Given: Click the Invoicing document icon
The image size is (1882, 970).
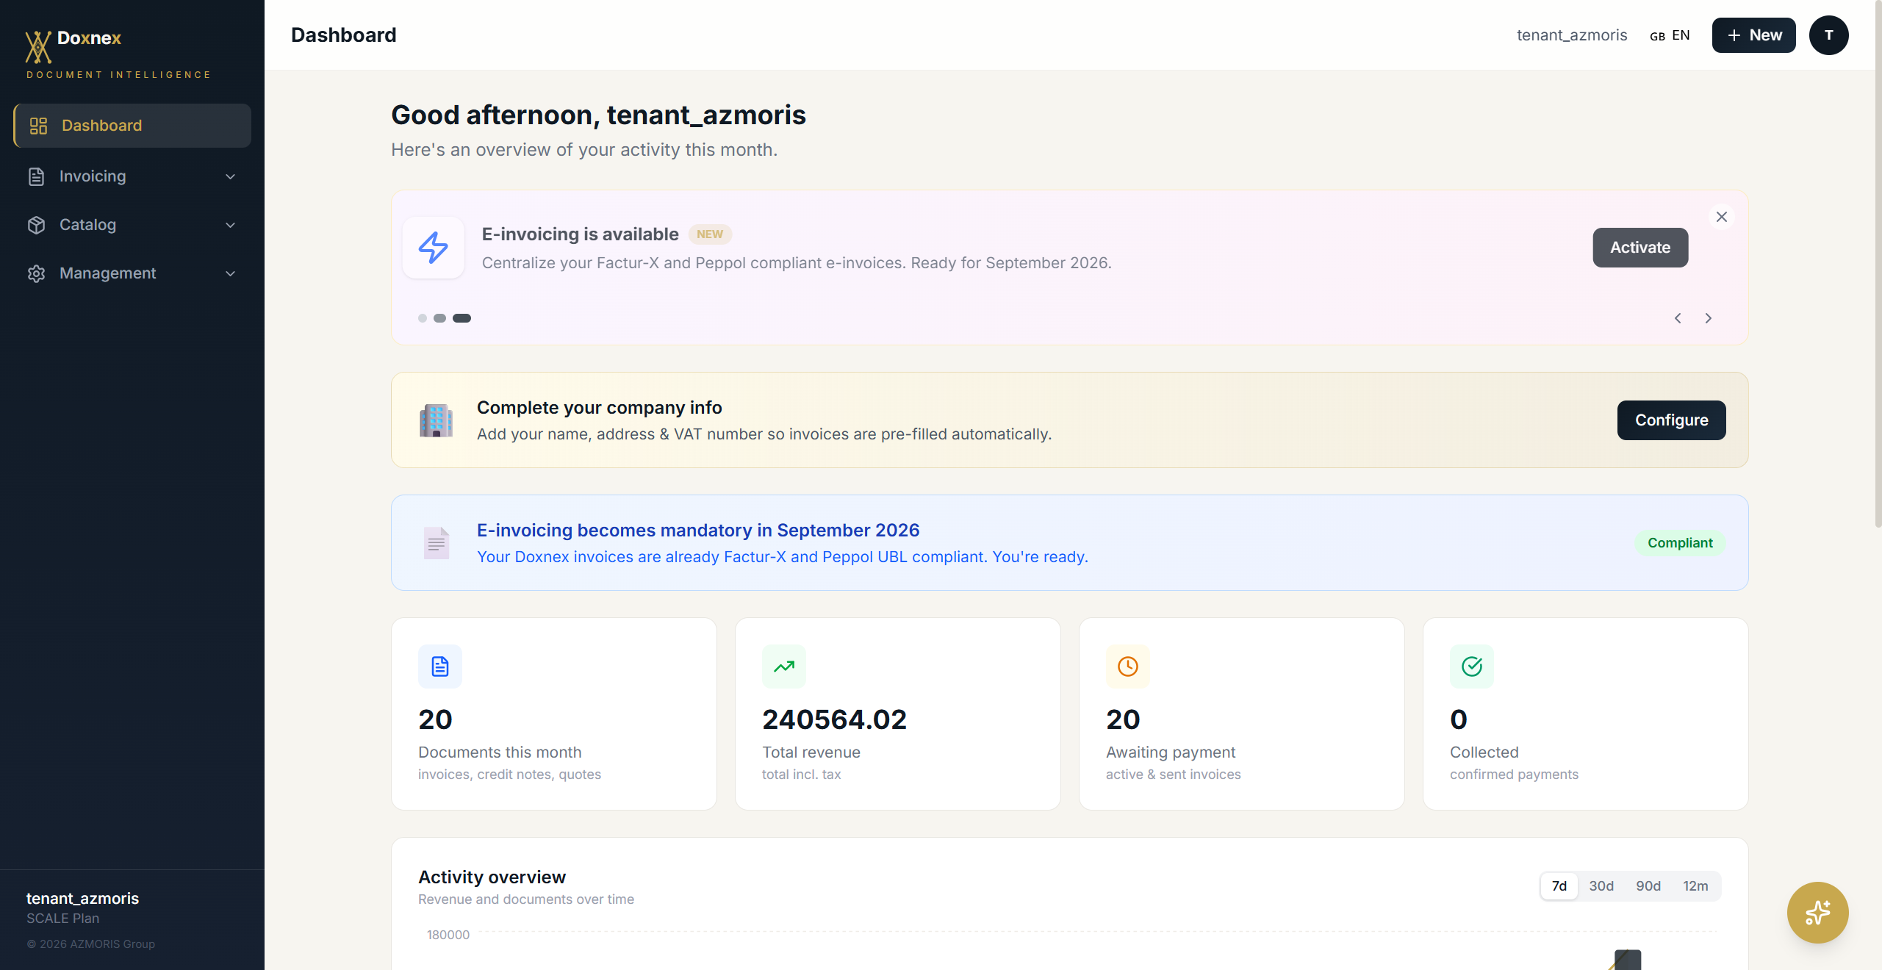Looking at the screenshot, I should click(36, 176).
